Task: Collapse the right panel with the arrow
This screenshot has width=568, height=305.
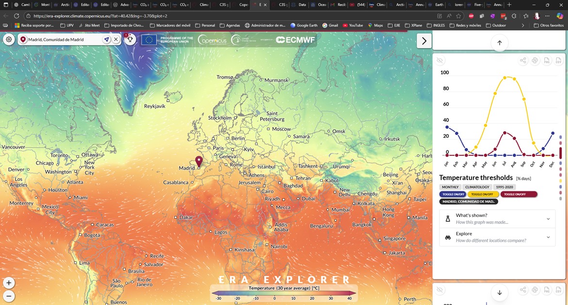Action: (423, 41)
